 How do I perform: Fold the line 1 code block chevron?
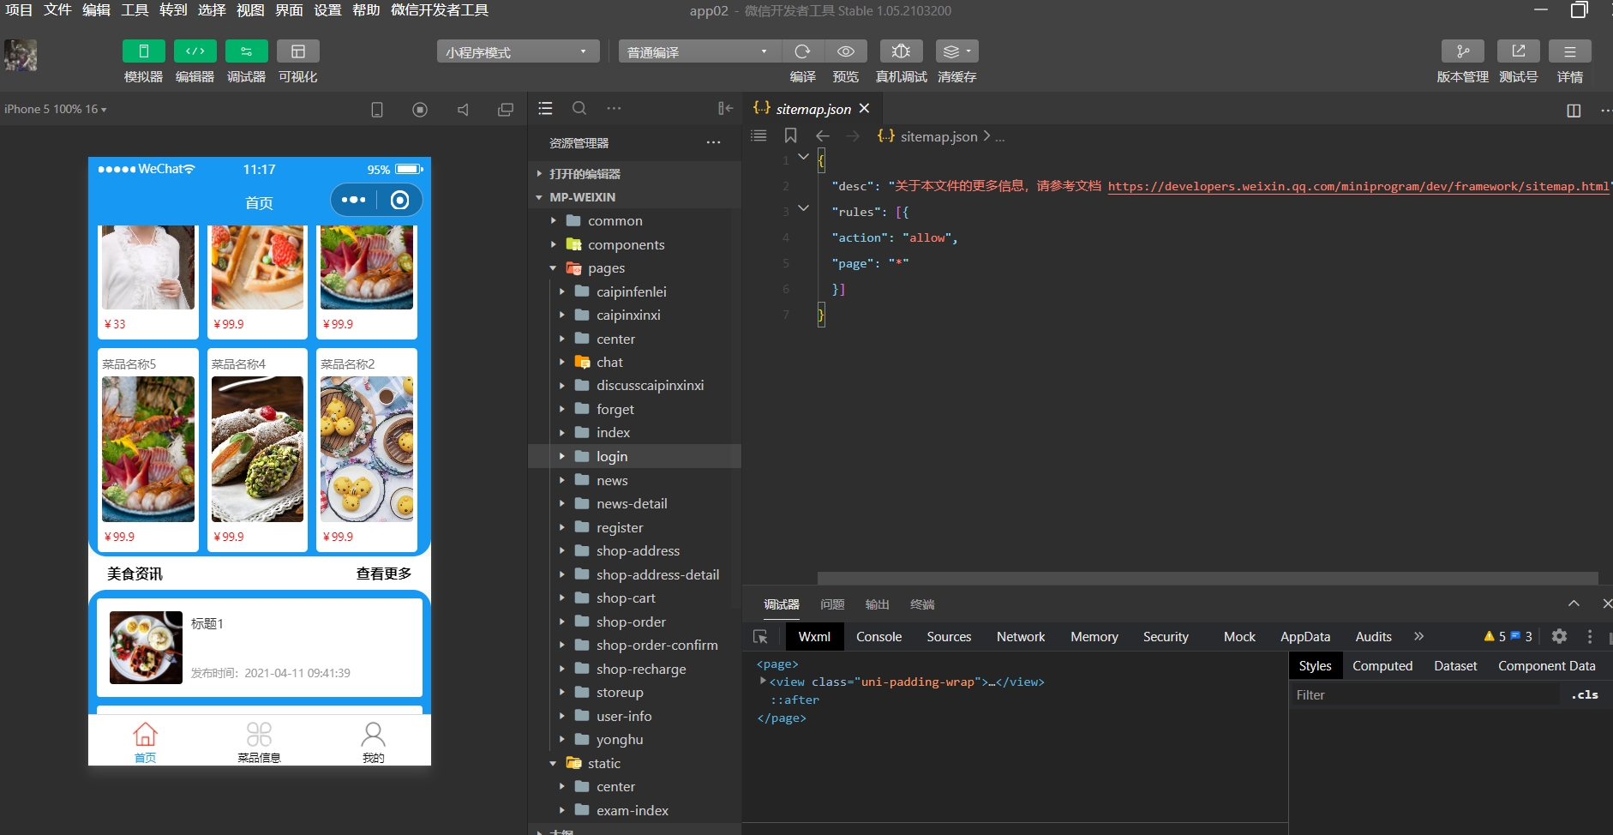[x=803, y=157]
